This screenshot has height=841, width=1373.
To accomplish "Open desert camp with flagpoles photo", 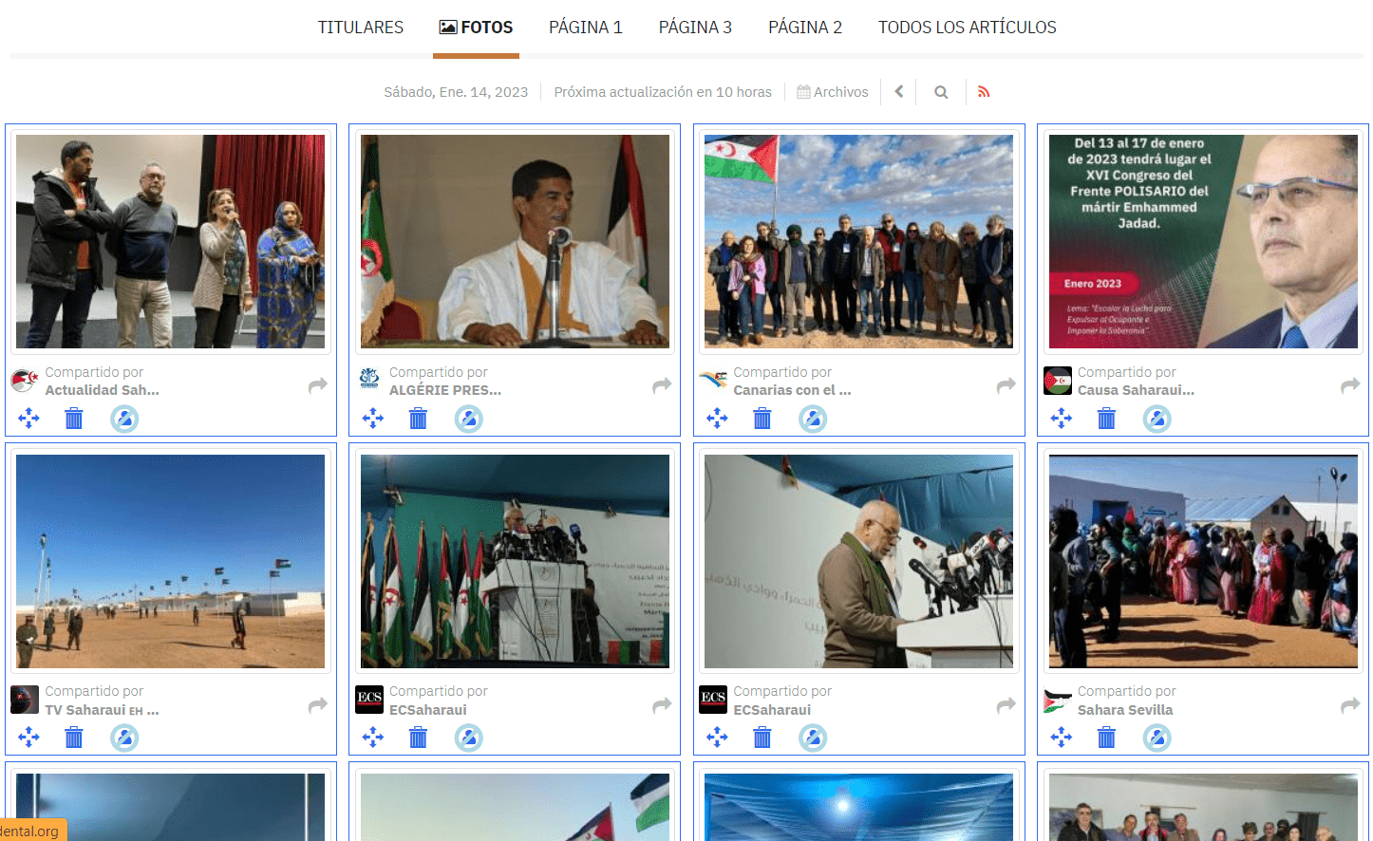I will tap(171, 561).
